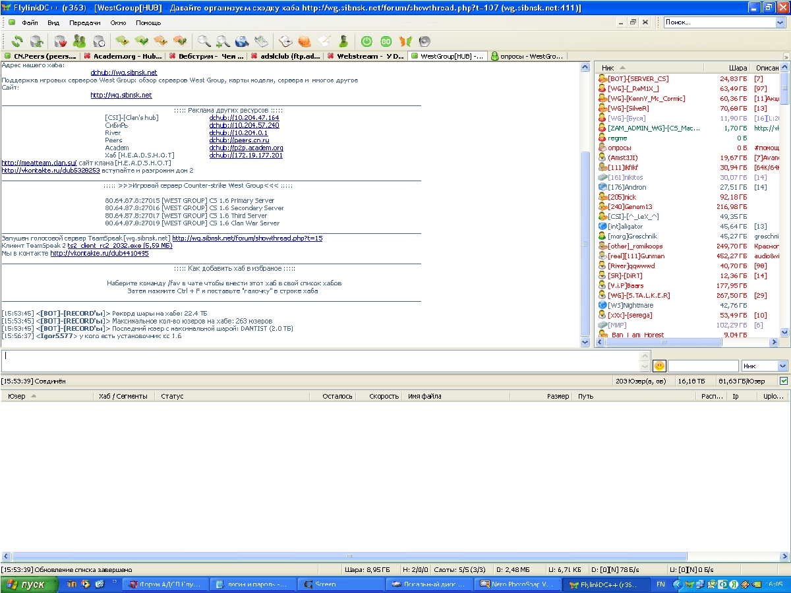Viewport: 791px width, 593px height.
Task: Expand the 'Ник' filter dropdown
Action: [x=782, y=366]
